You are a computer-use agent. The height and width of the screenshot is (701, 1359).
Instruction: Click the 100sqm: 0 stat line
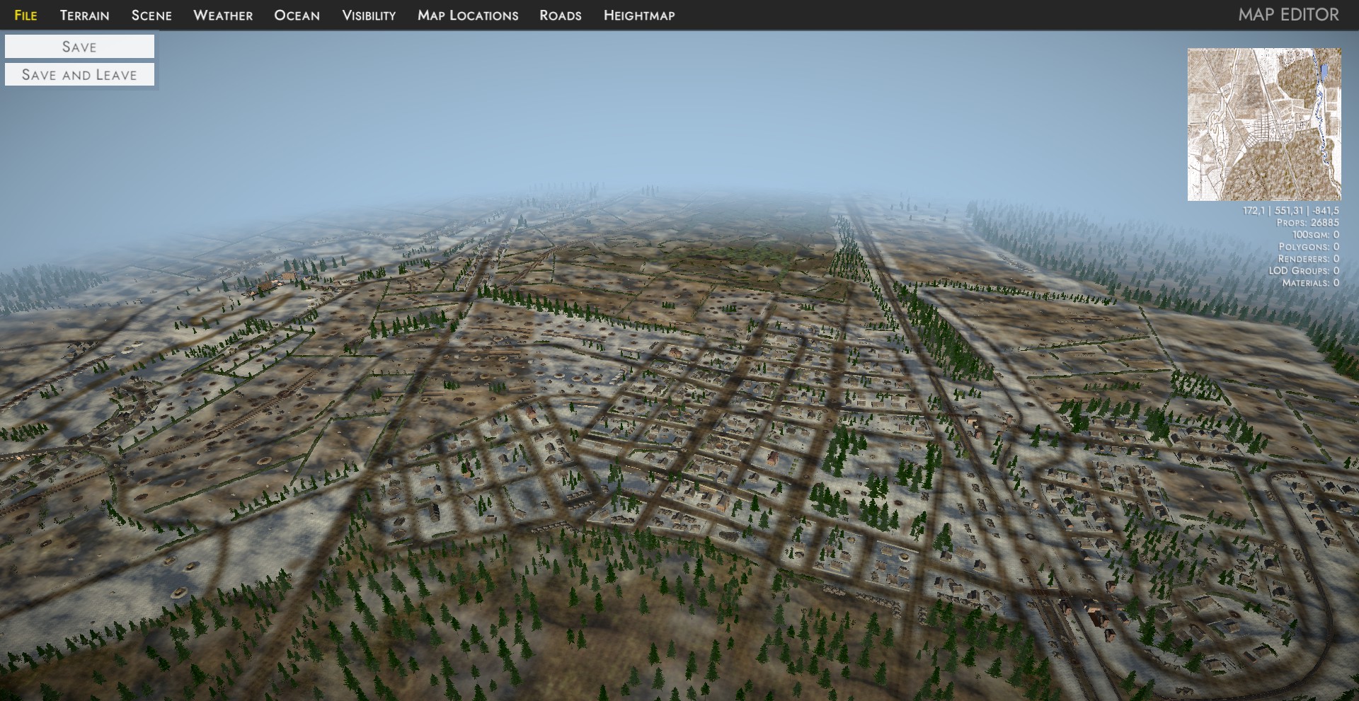(x=1316, y=235)
